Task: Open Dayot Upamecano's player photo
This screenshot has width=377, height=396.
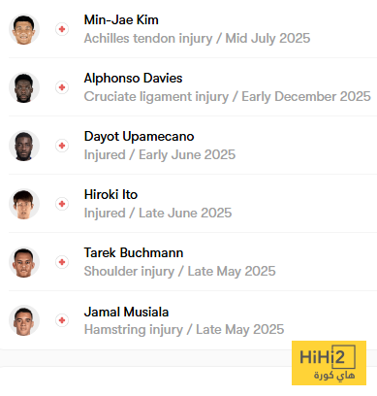Action: [x=24, y=146]
